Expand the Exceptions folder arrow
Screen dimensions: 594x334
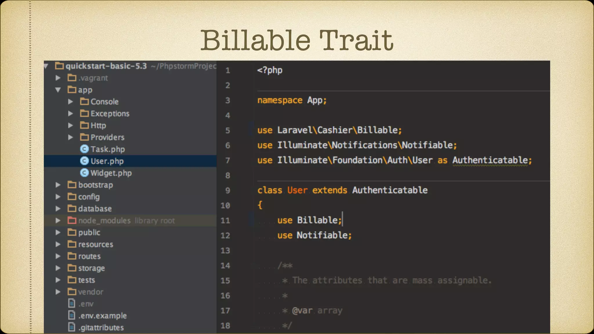pyautogui.click(x=70, y=114)
